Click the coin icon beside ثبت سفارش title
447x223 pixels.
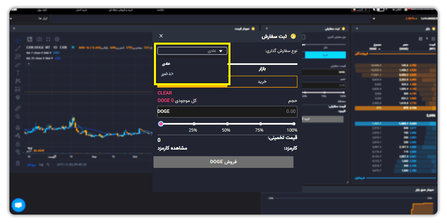tap(293, 36)
